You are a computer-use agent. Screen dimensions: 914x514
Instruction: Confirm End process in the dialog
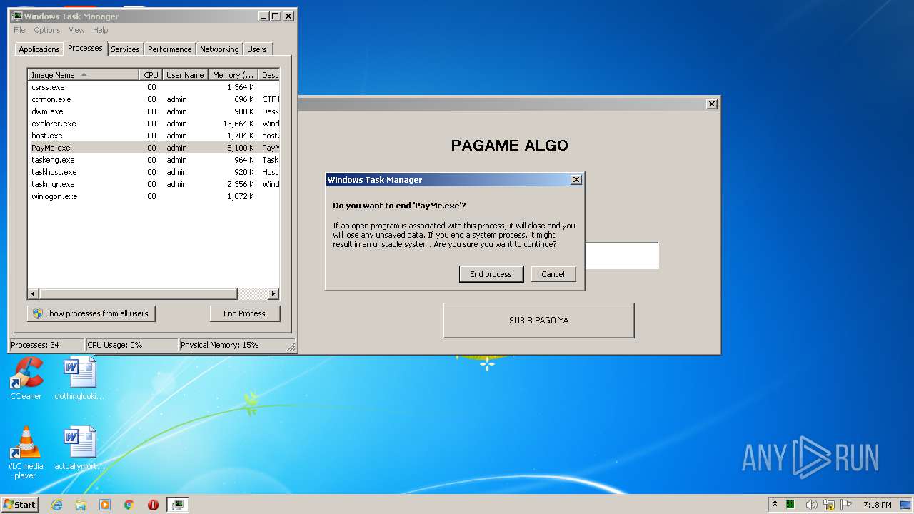point(491,274)
